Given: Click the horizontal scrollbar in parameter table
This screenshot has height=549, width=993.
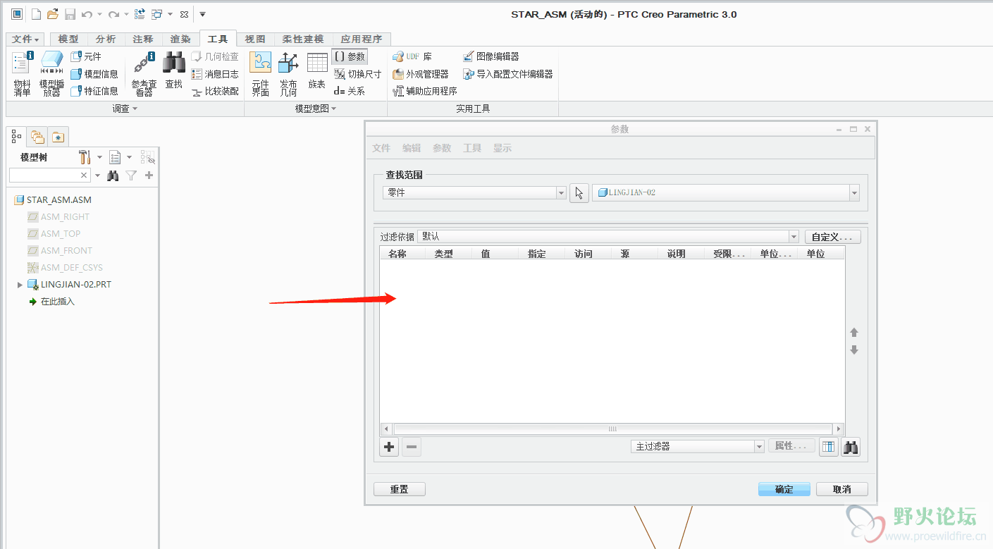Looking at the screenshot, I should 612,428.
